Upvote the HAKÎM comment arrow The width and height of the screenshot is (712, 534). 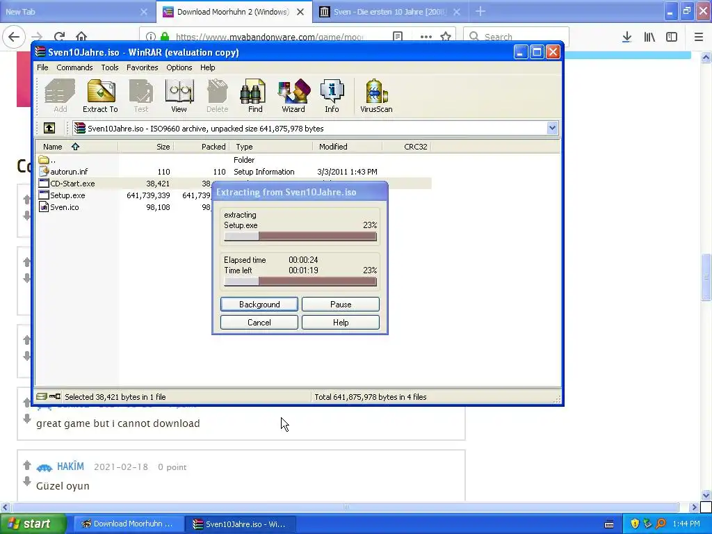click(x=27, y=465)
